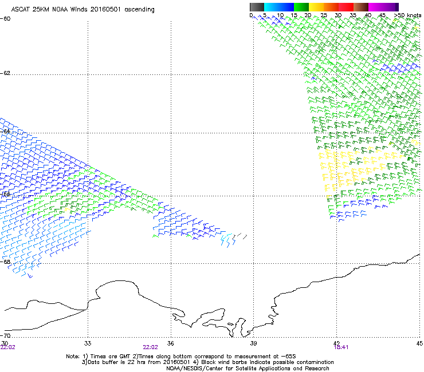Click the title 'ASCAT 25KM NOAA Winds 20160501 ascending'

coord(83,10)
